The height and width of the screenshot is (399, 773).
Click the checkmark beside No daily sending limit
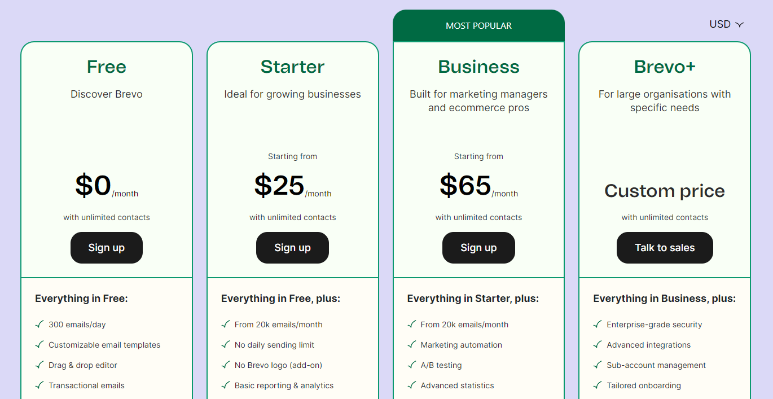(x=226, y=345)
